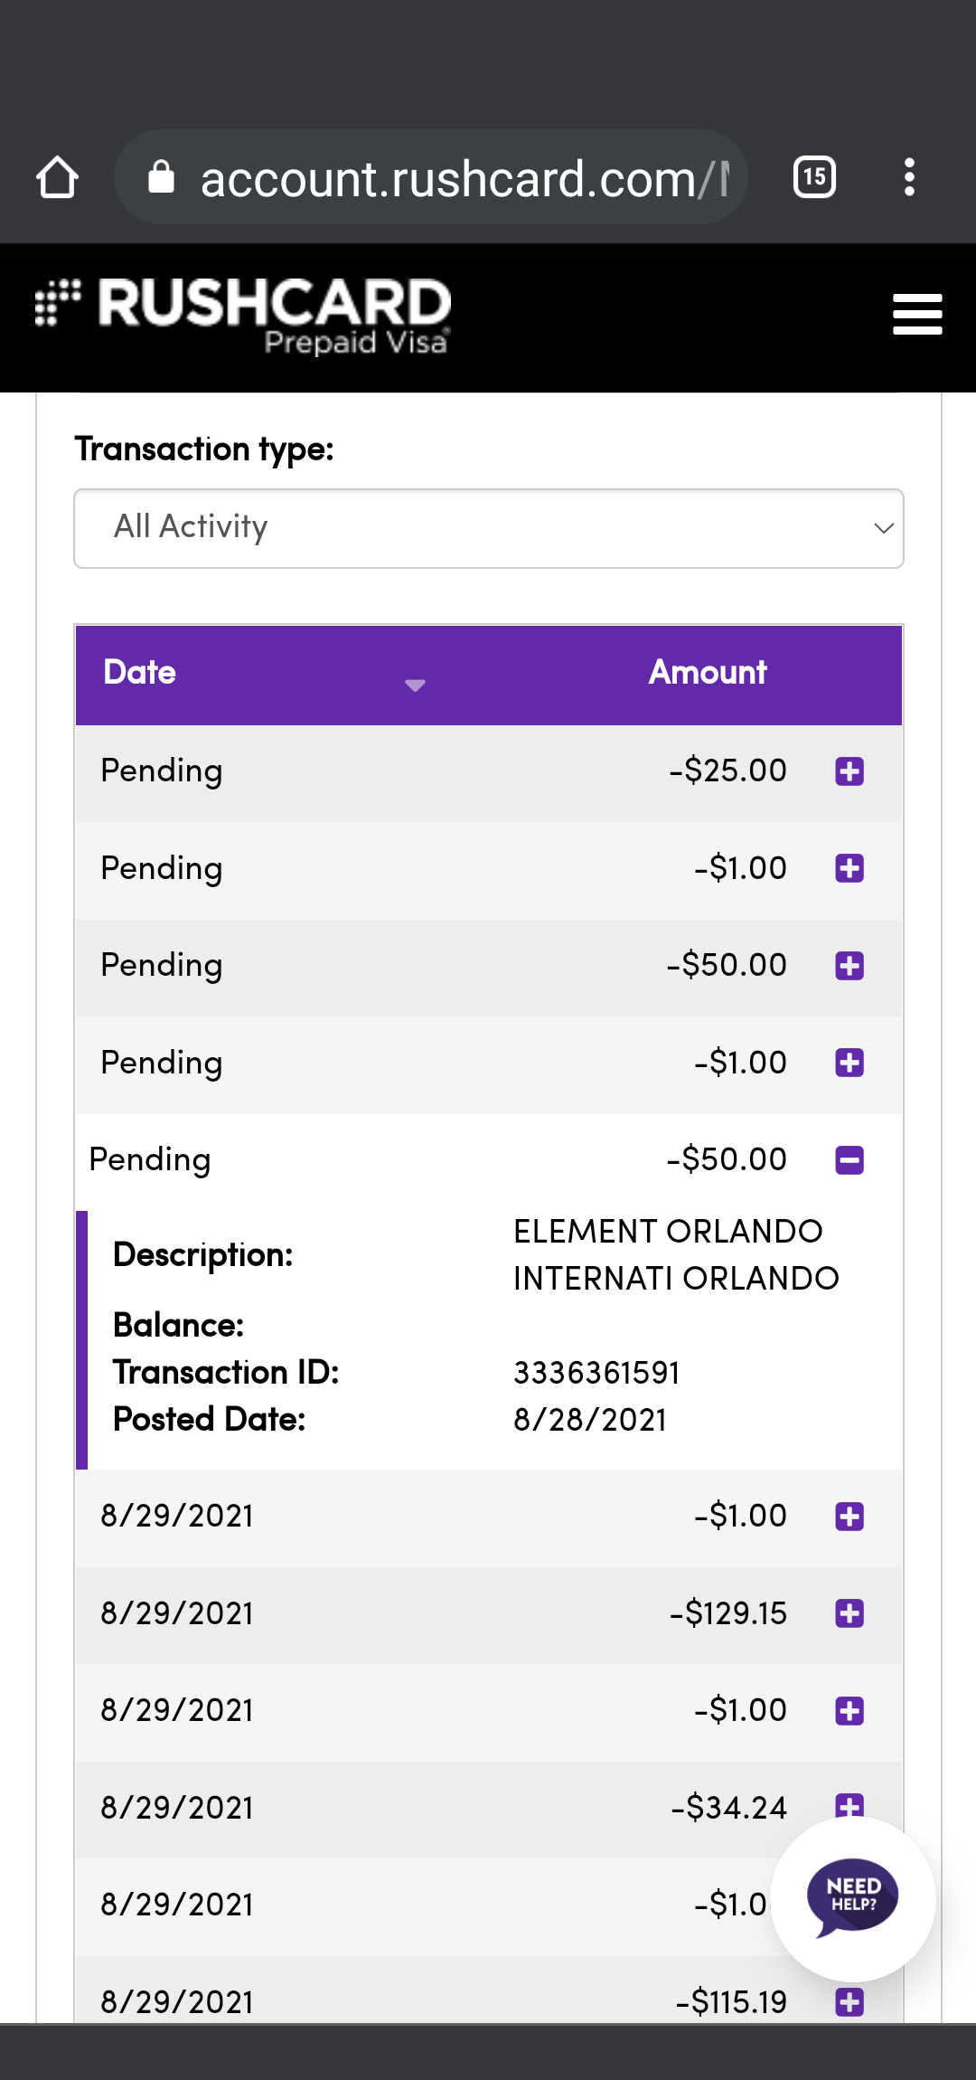Expand the first pending -$50.00 transaction
Screen dimensions: 976x2080
(x=849, y=966)
